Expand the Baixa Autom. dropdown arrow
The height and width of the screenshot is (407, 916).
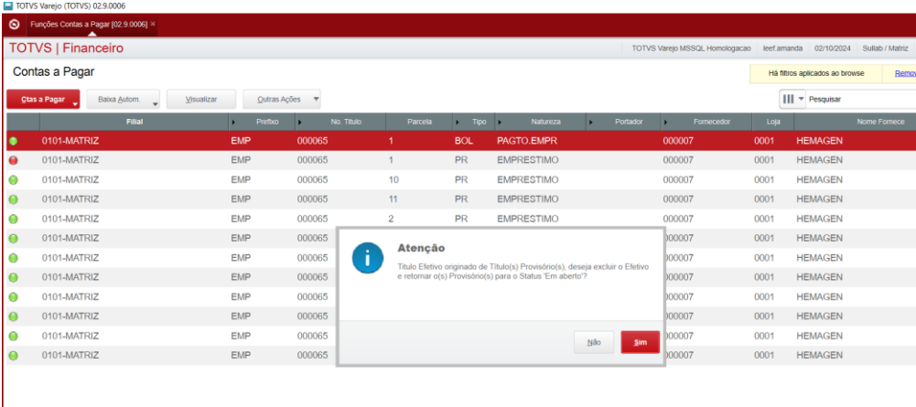pos(156,104)
